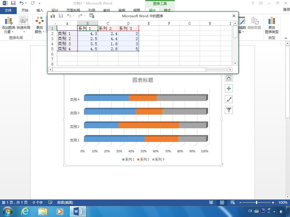Viewport: 290px width, 217px height.
Task: Click the greyed Refresh Data icon
Action: 255,21
